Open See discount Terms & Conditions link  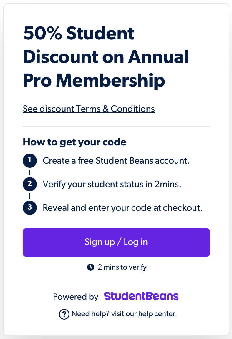pos(89,109)
